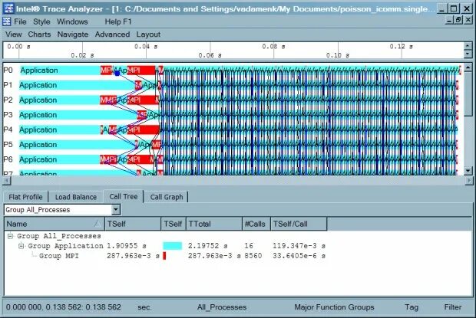The width and height of the screenshot is (476, 318).
Task: Switch to the Call Graph tab
Action: pos(167,197)
